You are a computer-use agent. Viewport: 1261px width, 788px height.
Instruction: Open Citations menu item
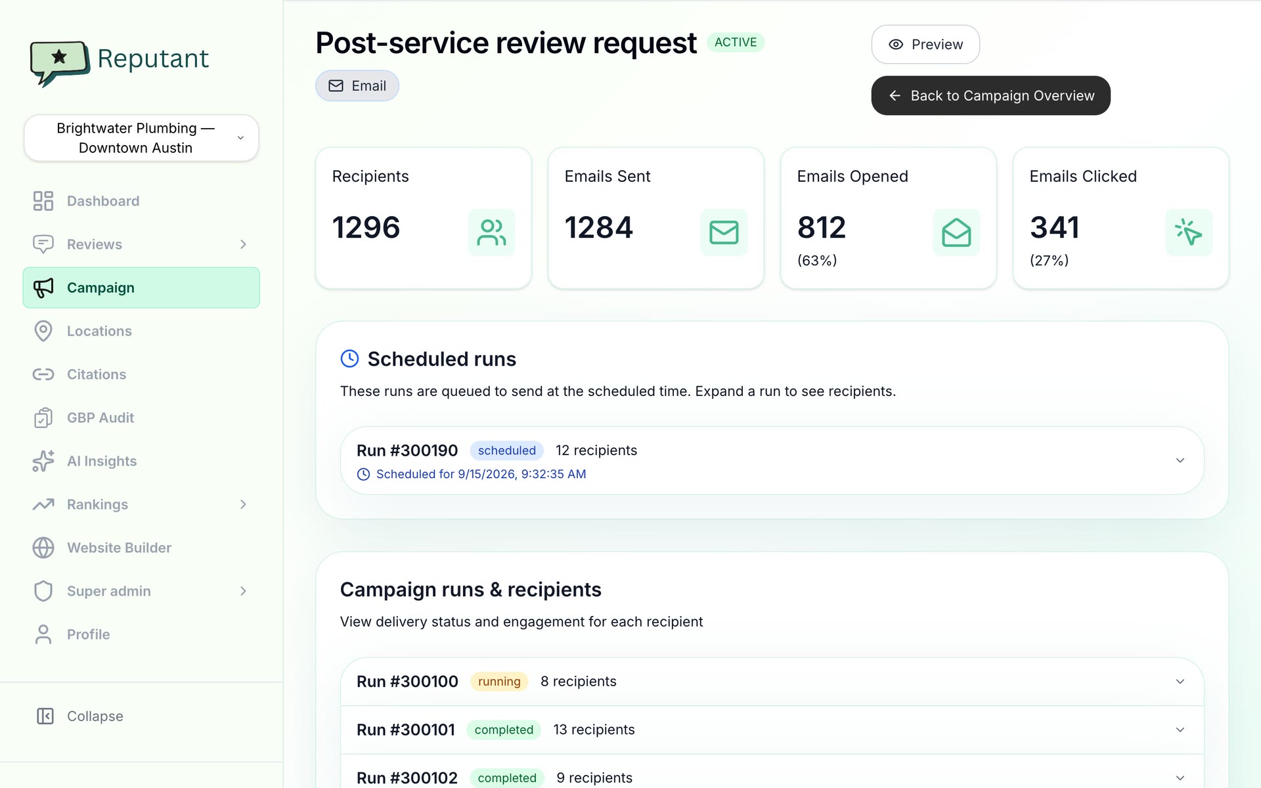point(141,374)
